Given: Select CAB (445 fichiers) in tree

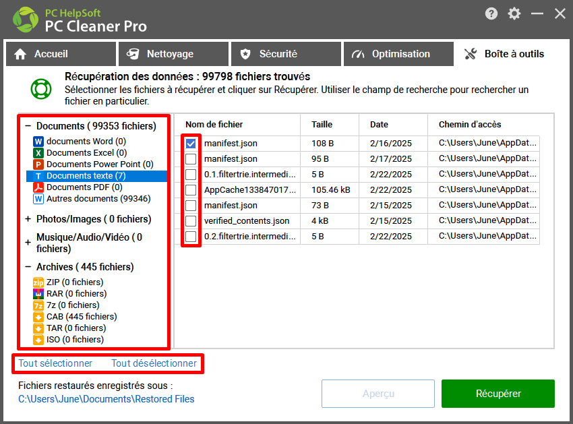Looking at the screenshot, I should click(x=82, y=317).
